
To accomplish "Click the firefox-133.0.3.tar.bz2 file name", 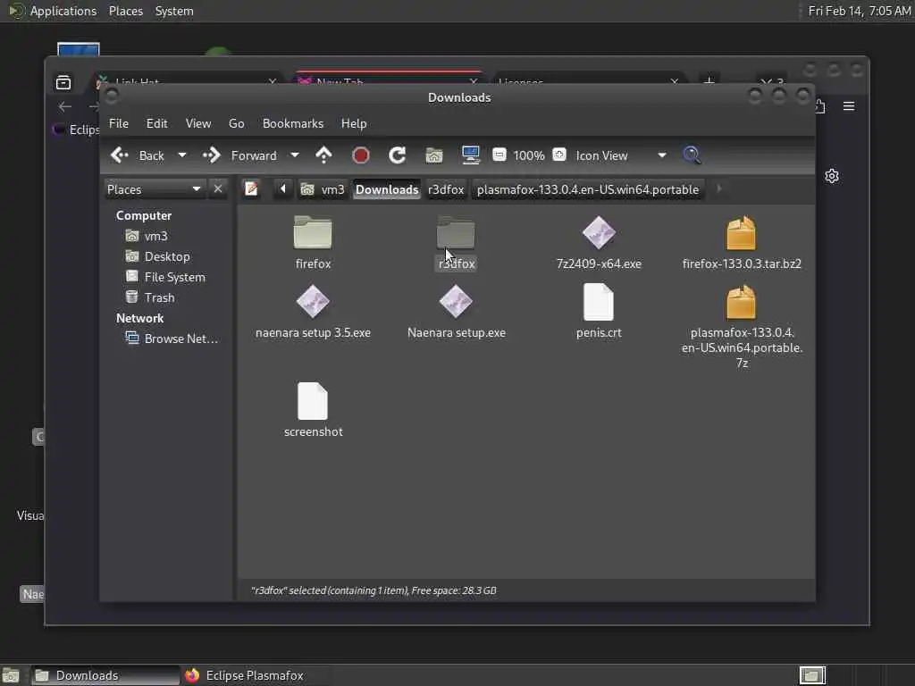I will [x=742, y=264].
